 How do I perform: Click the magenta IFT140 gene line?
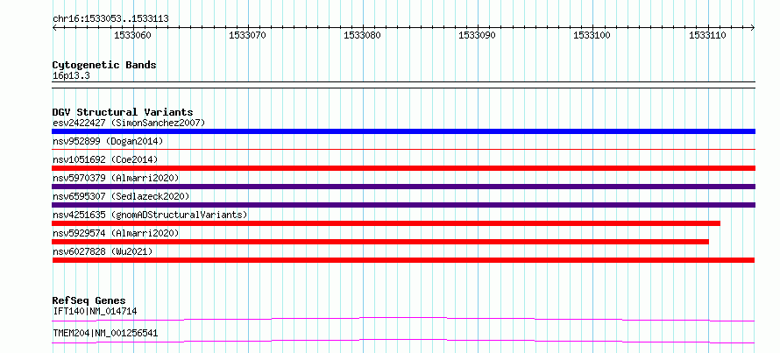click(403, 319)
